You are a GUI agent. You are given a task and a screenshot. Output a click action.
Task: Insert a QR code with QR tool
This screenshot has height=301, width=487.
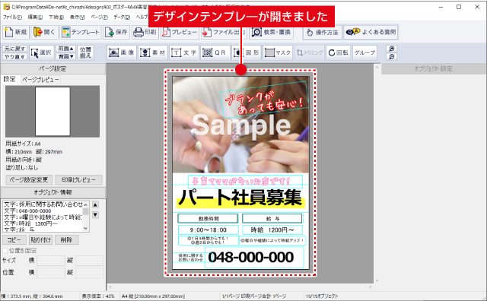coord(215,52)
